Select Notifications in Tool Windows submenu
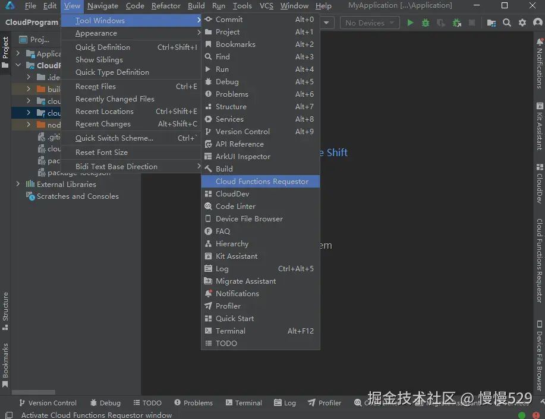The image size is (545, 419). tap(260, 294)
